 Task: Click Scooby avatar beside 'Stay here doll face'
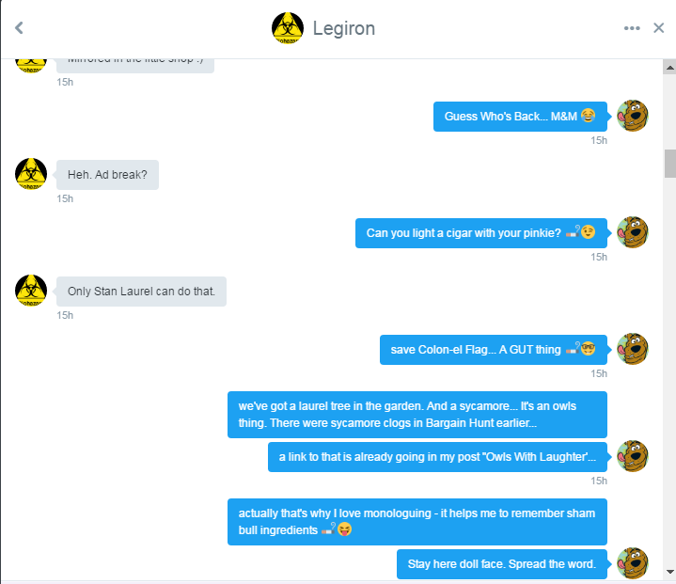633,563
